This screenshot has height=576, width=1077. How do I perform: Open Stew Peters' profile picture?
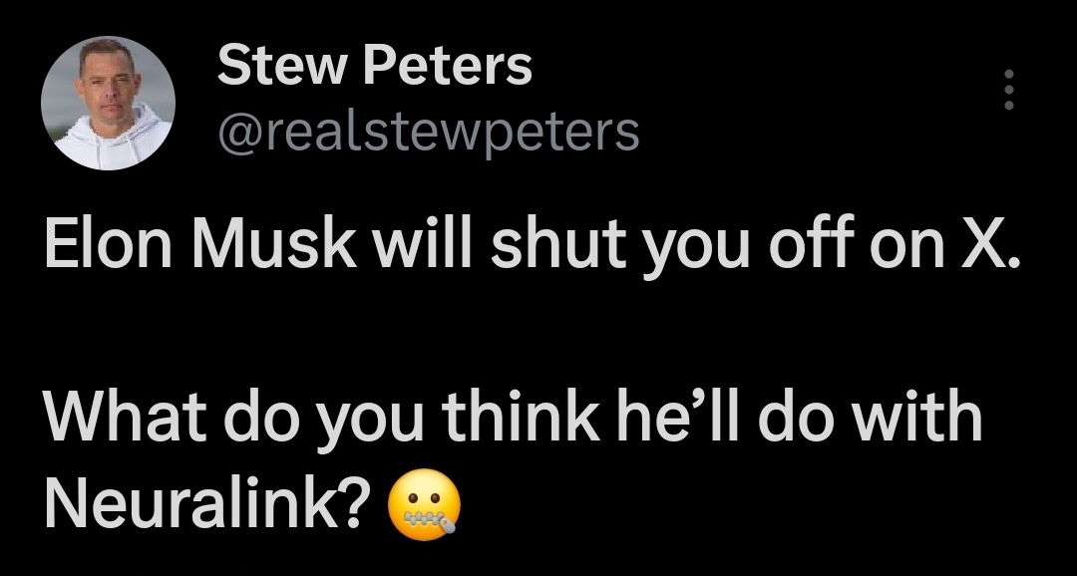[108, 103]
